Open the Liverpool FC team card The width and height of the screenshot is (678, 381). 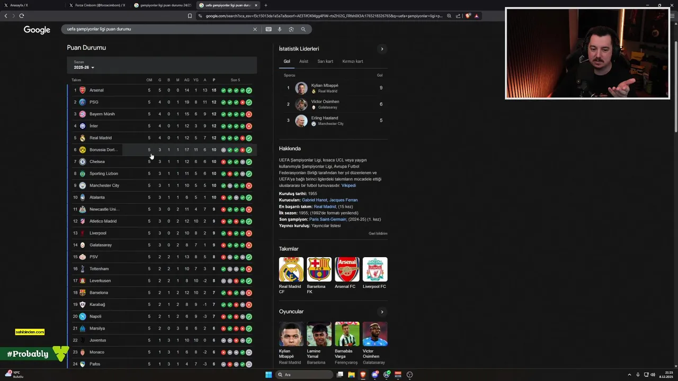(374, 273)
